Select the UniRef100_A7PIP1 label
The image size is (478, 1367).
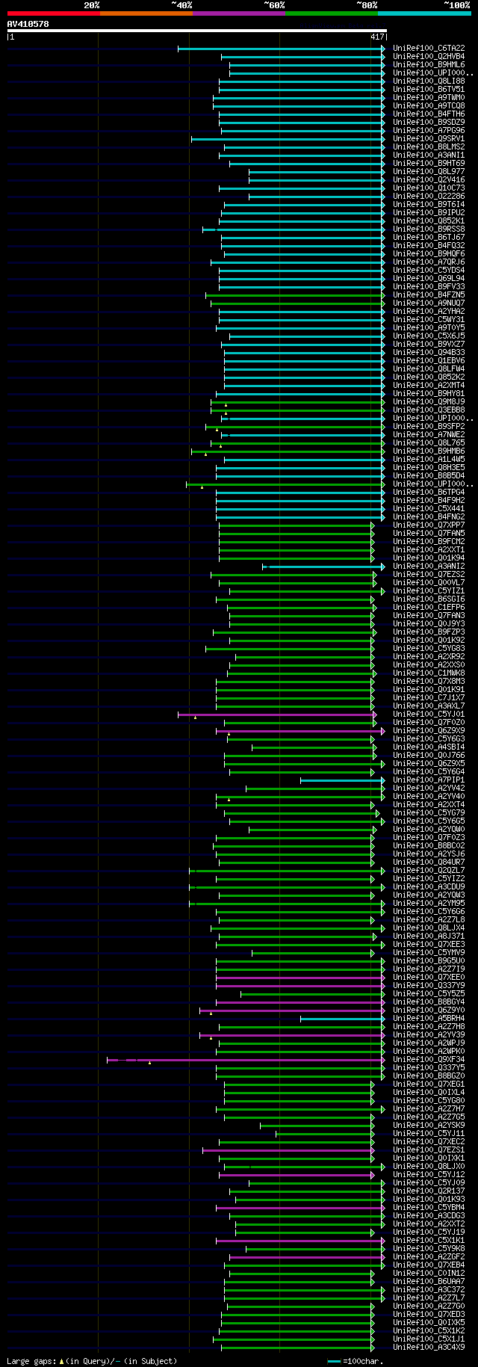click(429, 780)
